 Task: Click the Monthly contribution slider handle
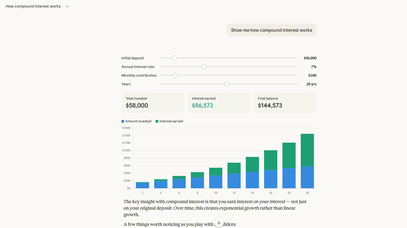176,75
